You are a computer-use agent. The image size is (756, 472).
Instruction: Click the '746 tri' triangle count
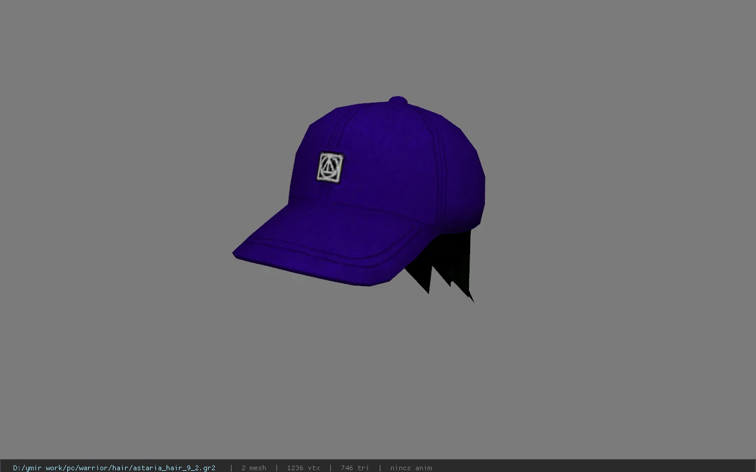[x=354, y=468]
